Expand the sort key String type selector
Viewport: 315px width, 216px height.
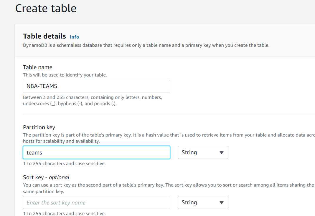point(222,202)
